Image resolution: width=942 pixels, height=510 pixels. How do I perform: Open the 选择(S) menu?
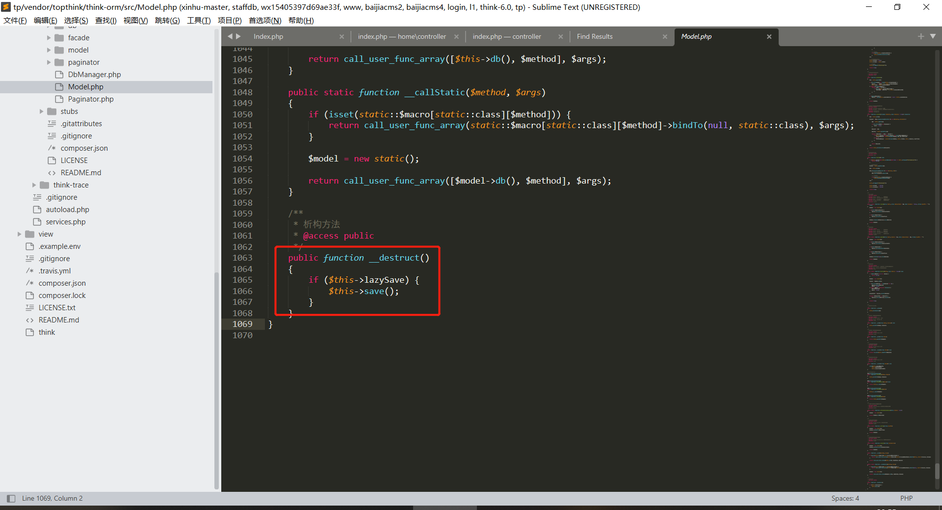click(x=76, y=20)
